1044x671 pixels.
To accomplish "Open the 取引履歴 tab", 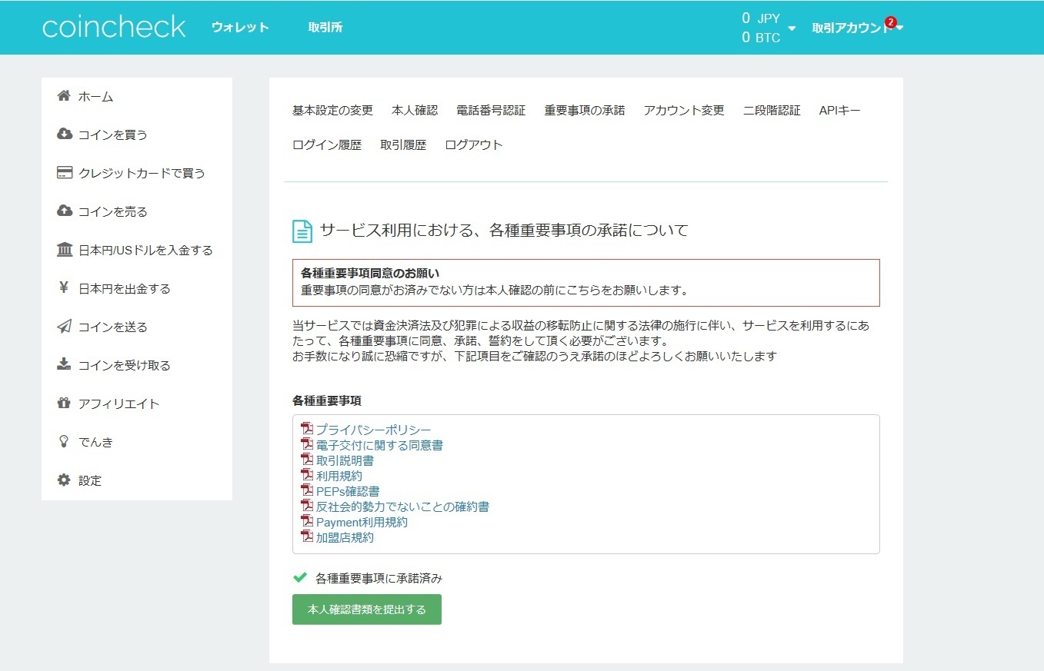I will 403,144.
